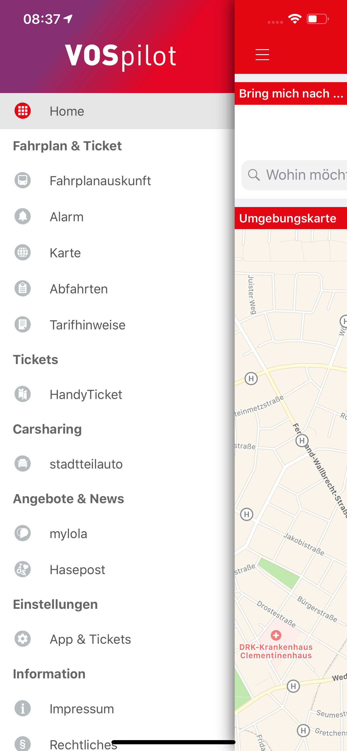
Task: Open Abfahrten from the menu
Action: click(79, 289)
